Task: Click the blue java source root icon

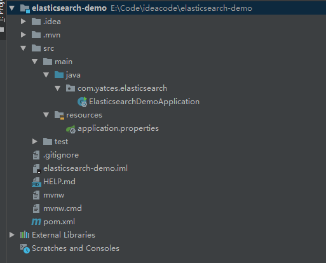Action: [59, 75]
